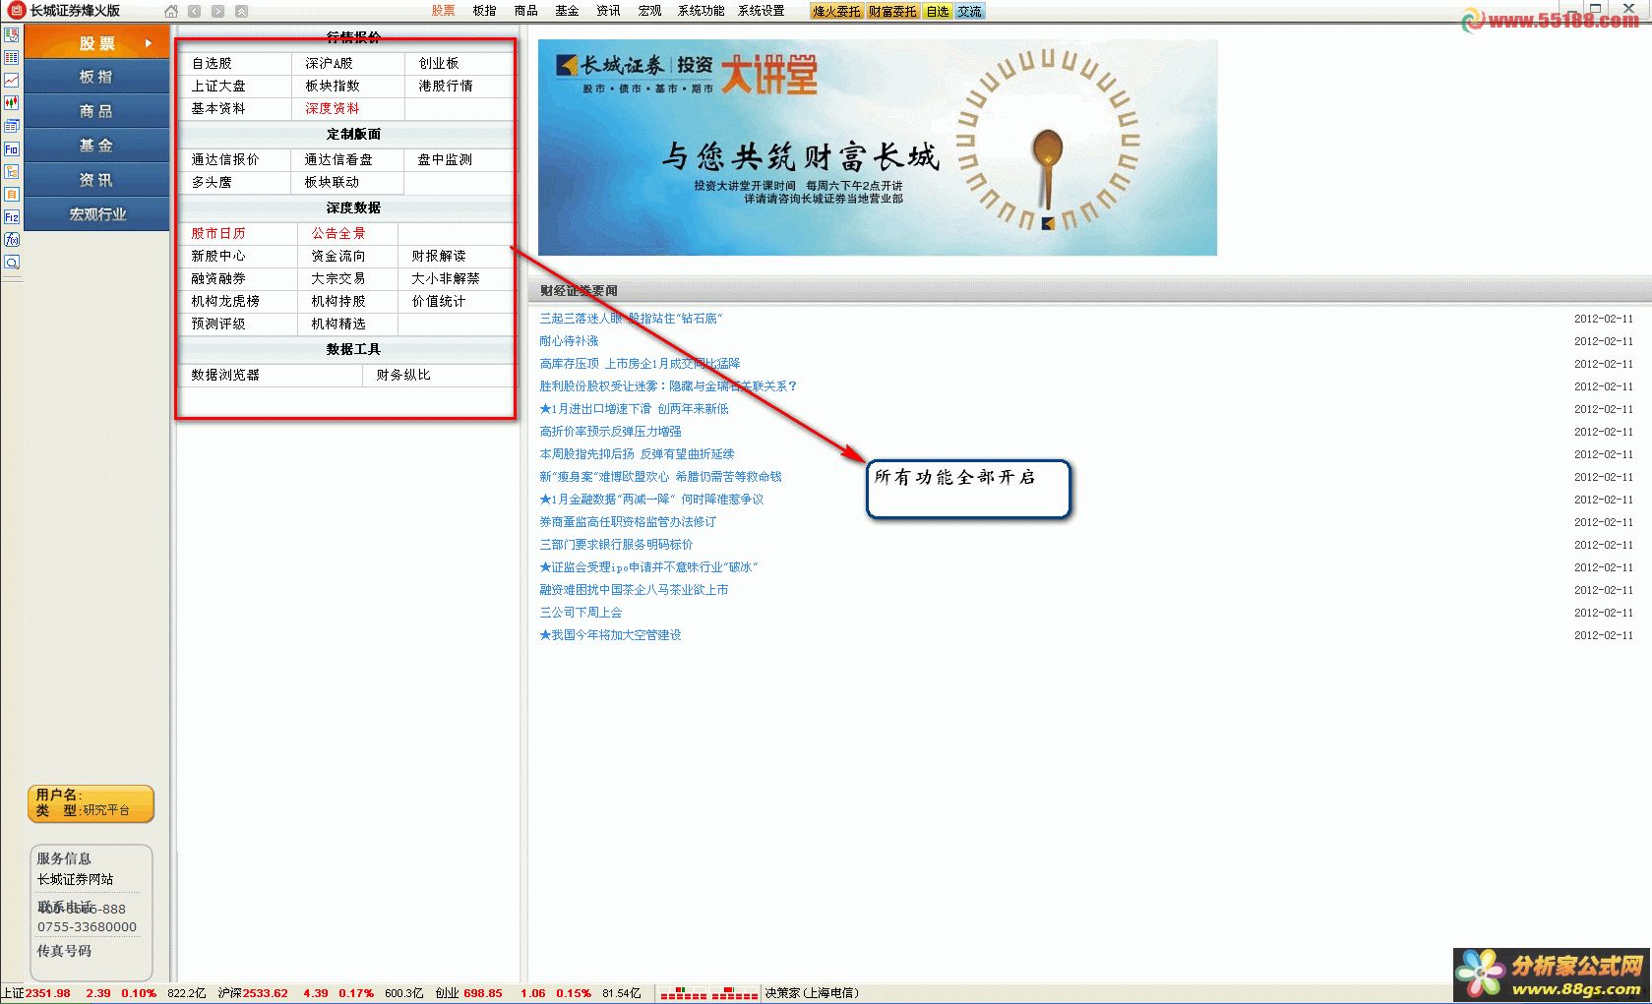Expand the 股票 category arrow in sidebar
Viewport: 1652px width, 1004px height.
coord(149,43)
